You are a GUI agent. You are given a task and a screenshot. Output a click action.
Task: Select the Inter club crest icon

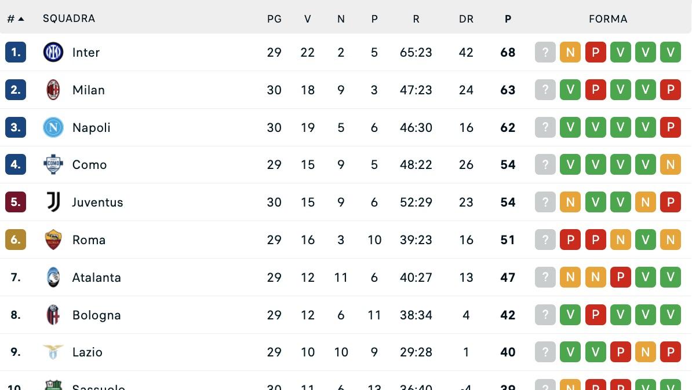(53, 52)
